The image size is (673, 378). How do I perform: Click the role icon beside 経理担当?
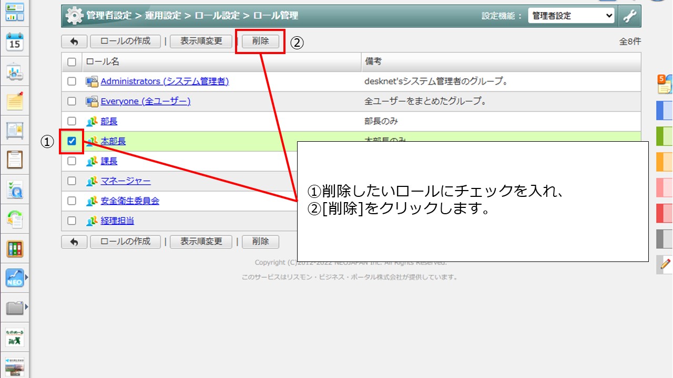pyautogui.click(x=92, y=221)
